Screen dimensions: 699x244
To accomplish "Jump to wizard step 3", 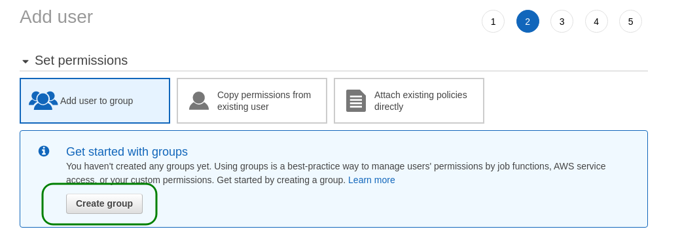I will click(x=562, y=22).
